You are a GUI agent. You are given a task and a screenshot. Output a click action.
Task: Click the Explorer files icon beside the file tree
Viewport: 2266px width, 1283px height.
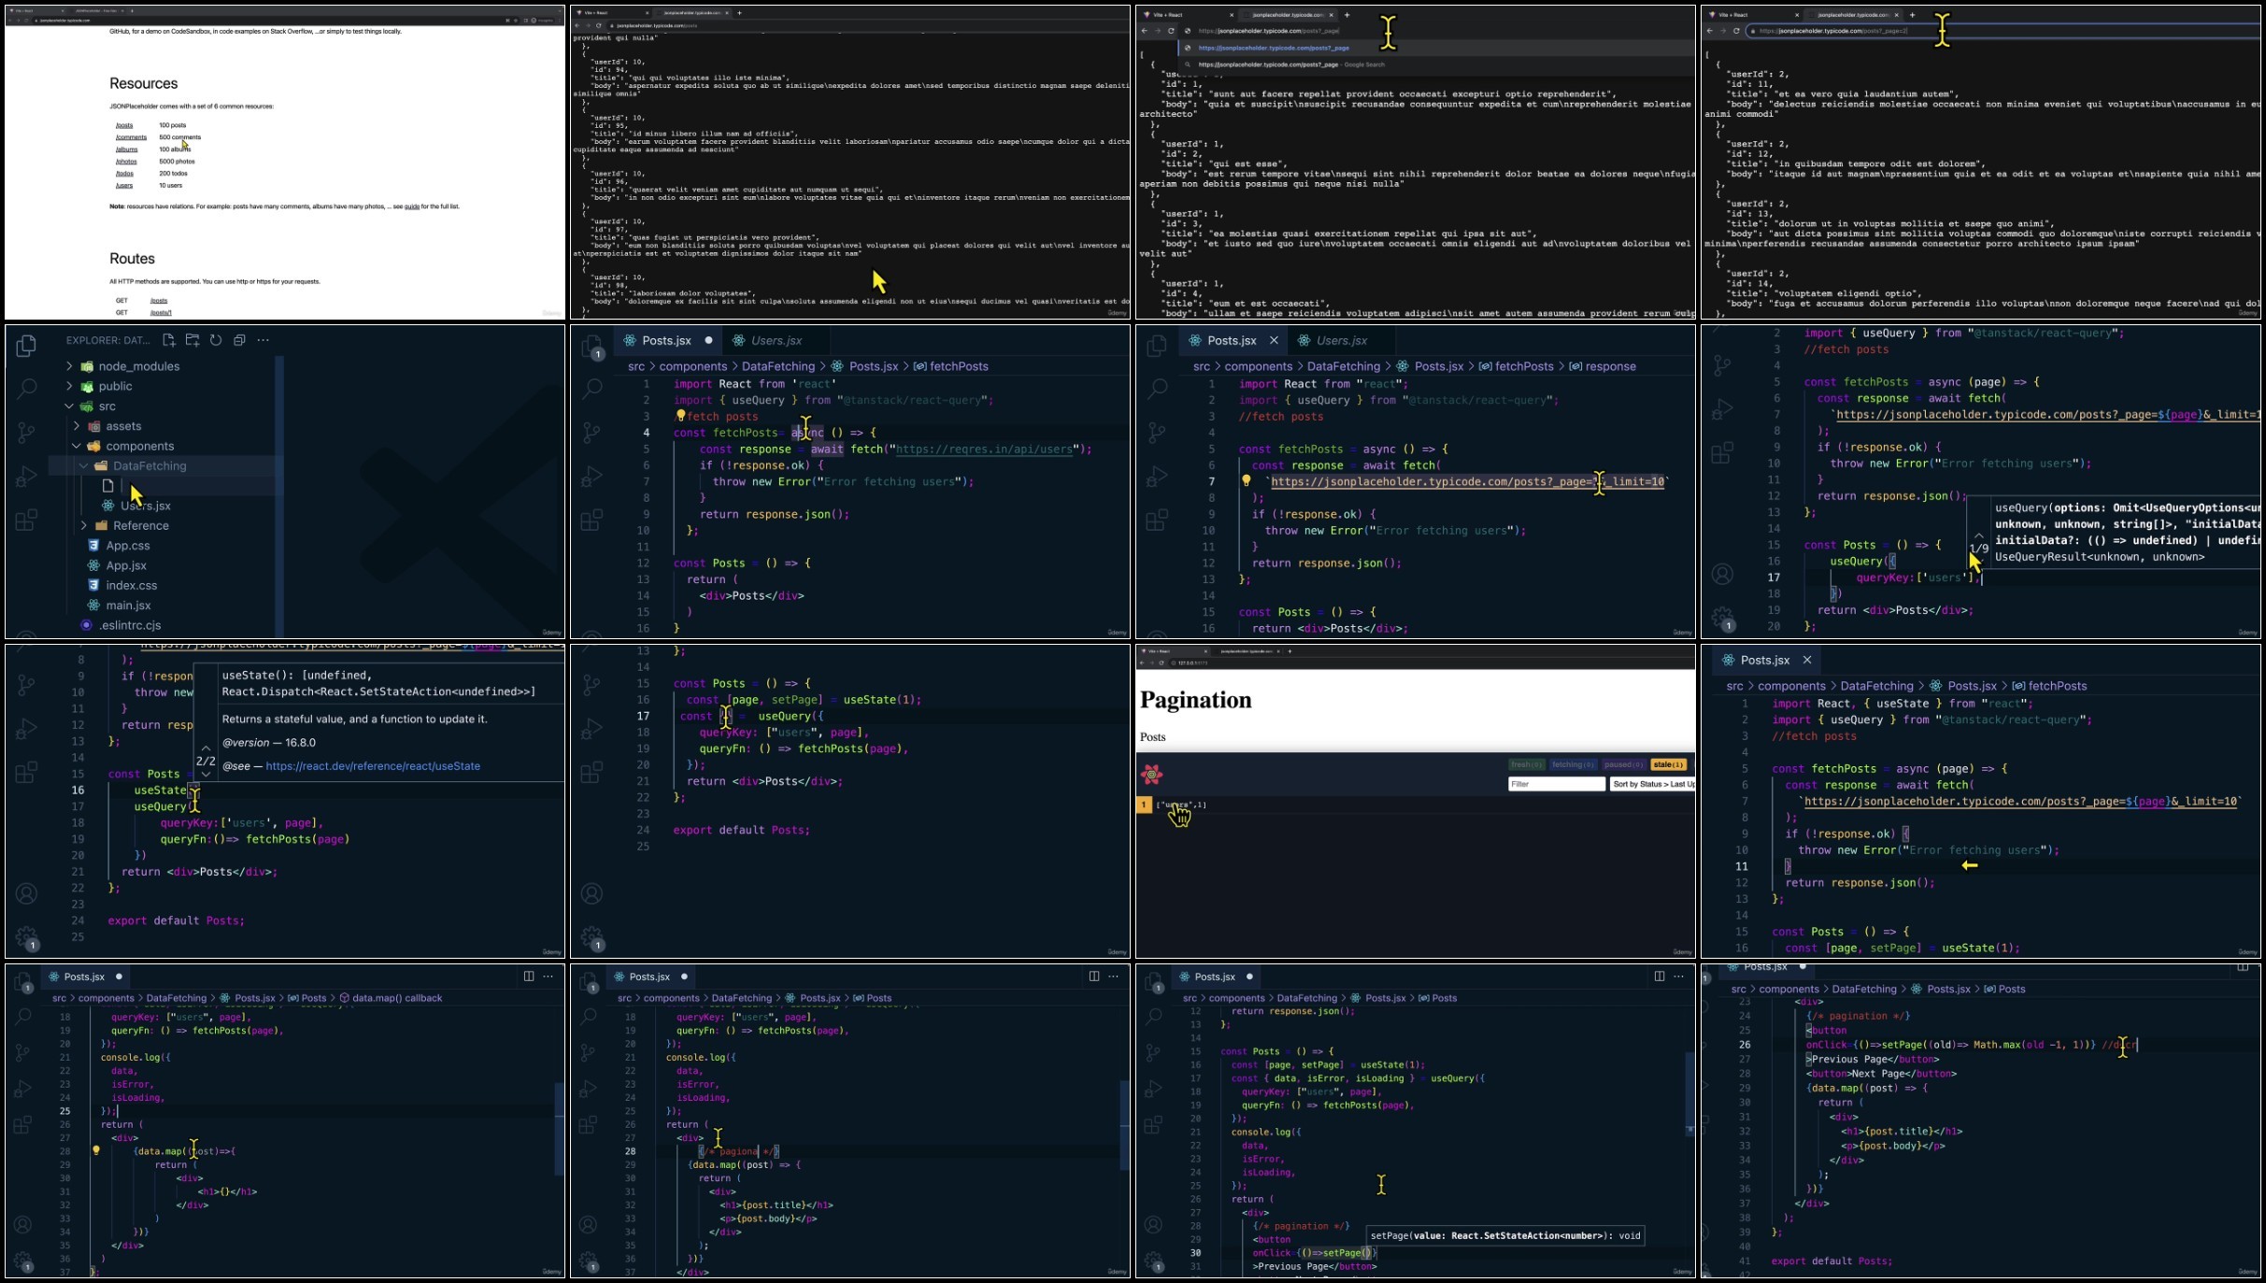[26, 346]
